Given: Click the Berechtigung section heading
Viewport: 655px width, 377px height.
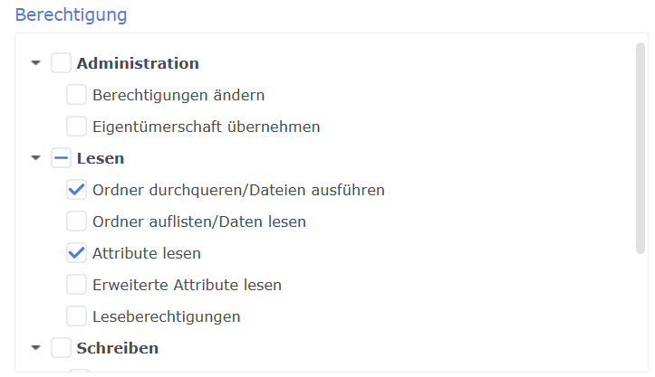Looking at the screenshot, I should click(x=71, y=14).
